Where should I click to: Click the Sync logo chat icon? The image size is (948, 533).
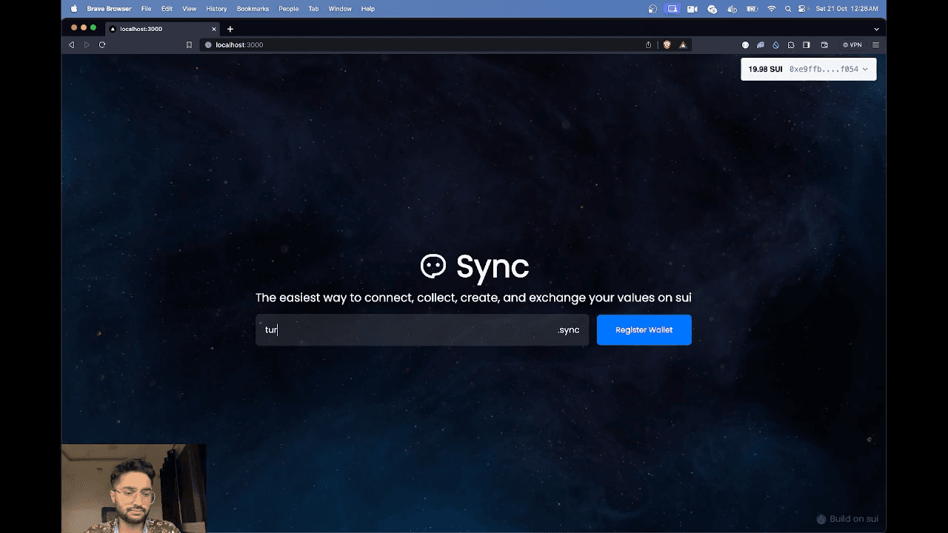pos(433,266)
